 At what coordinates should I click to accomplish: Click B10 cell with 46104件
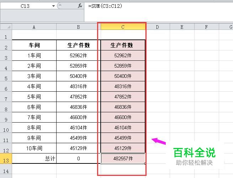tap(79, 128)
